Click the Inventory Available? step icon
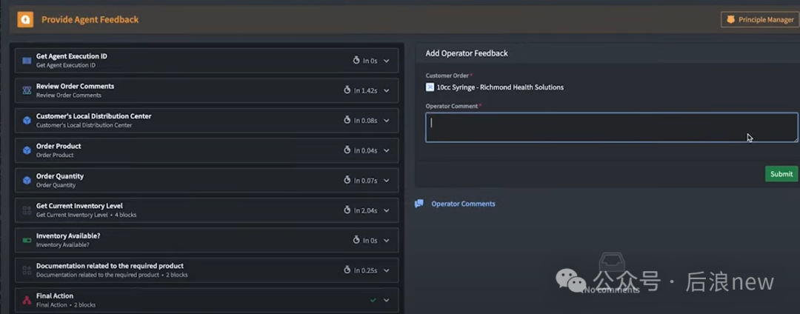This screenshot has height=314, width=800. pos(27,240)
